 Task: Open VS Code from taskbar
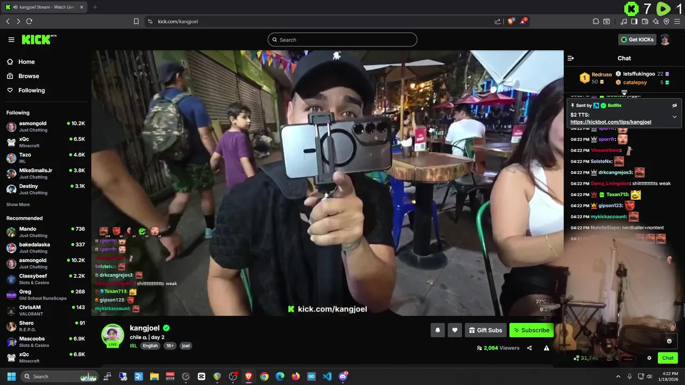click(327, 376)
